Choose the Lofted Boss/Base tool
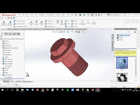The image size is (140, 105). pos(20,24)
